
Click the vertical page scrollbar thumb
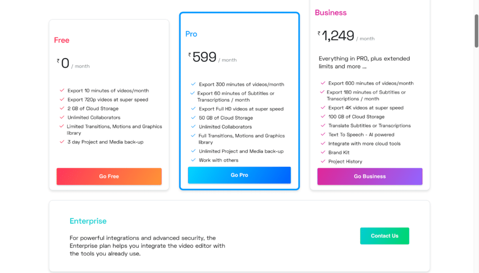476,30
